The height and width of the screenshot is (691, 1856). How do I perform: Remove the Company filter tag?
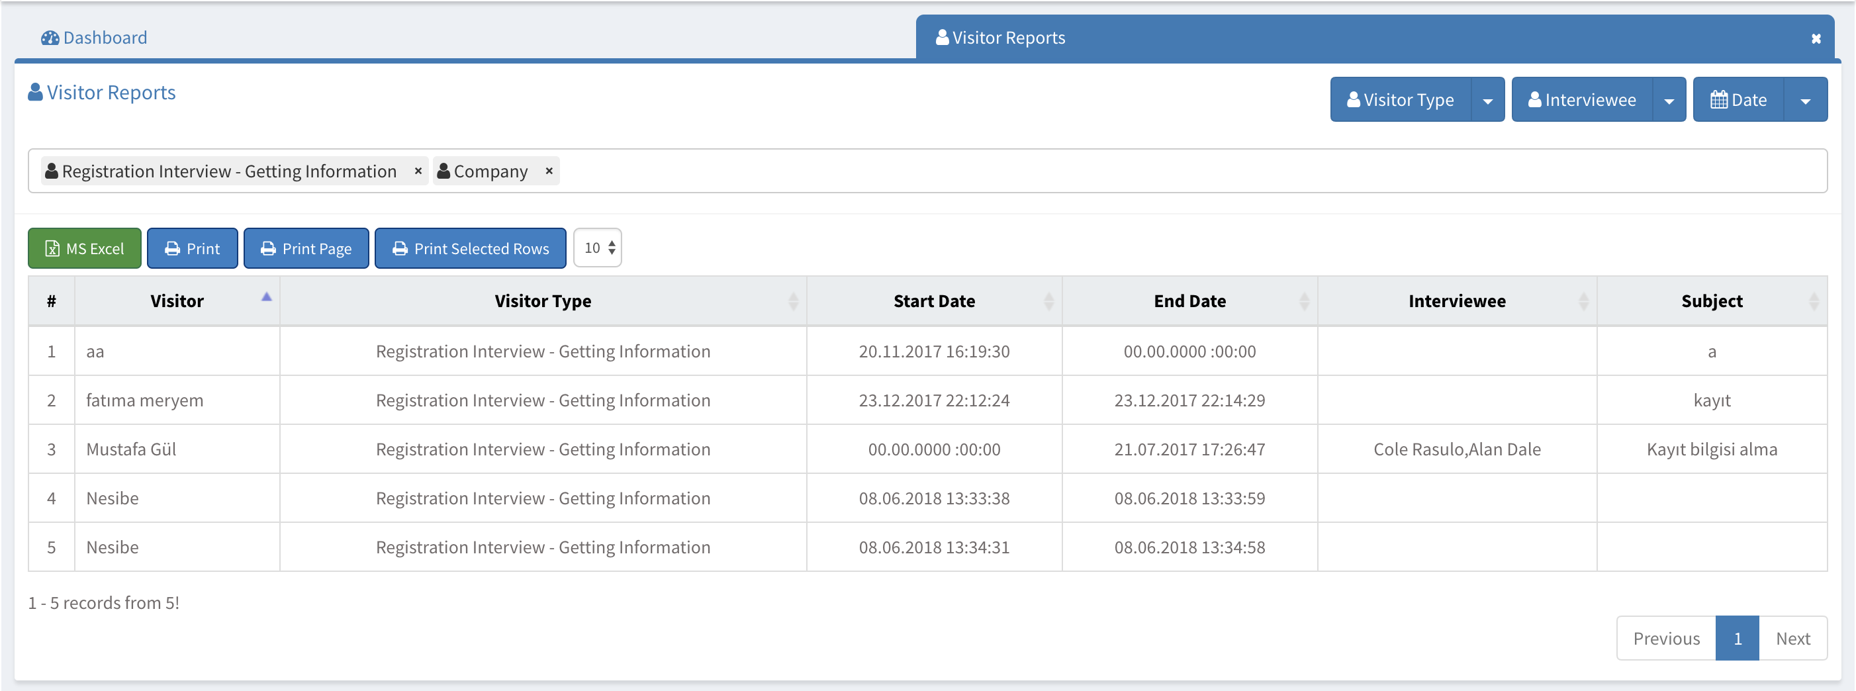[549, 171]
